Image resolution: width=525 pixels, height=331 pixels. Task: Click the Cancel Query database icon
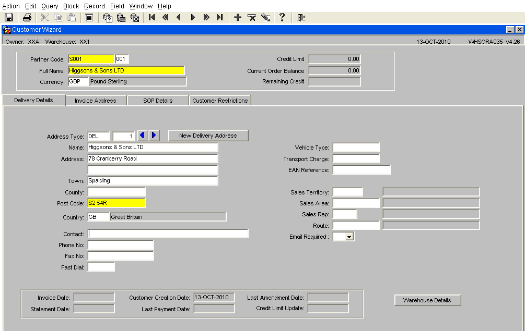(x=135, y=17)
